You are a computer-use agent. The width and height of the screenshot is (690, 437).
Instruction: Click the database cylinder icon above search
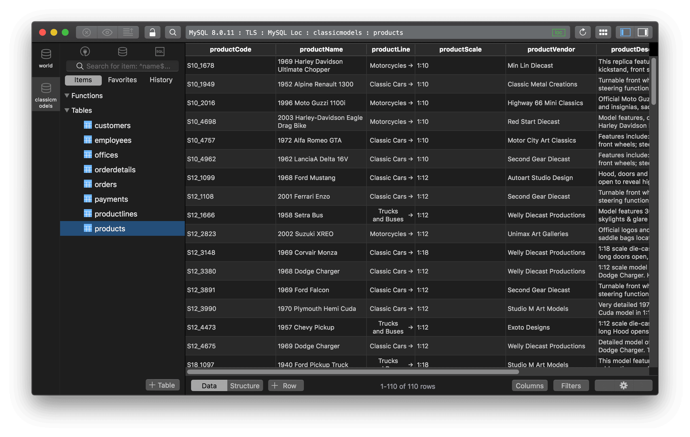click(x=122, y=52)
